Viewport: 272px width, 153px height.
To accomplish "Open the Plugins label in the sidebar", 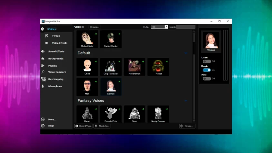I will click(x=53, y=66).
